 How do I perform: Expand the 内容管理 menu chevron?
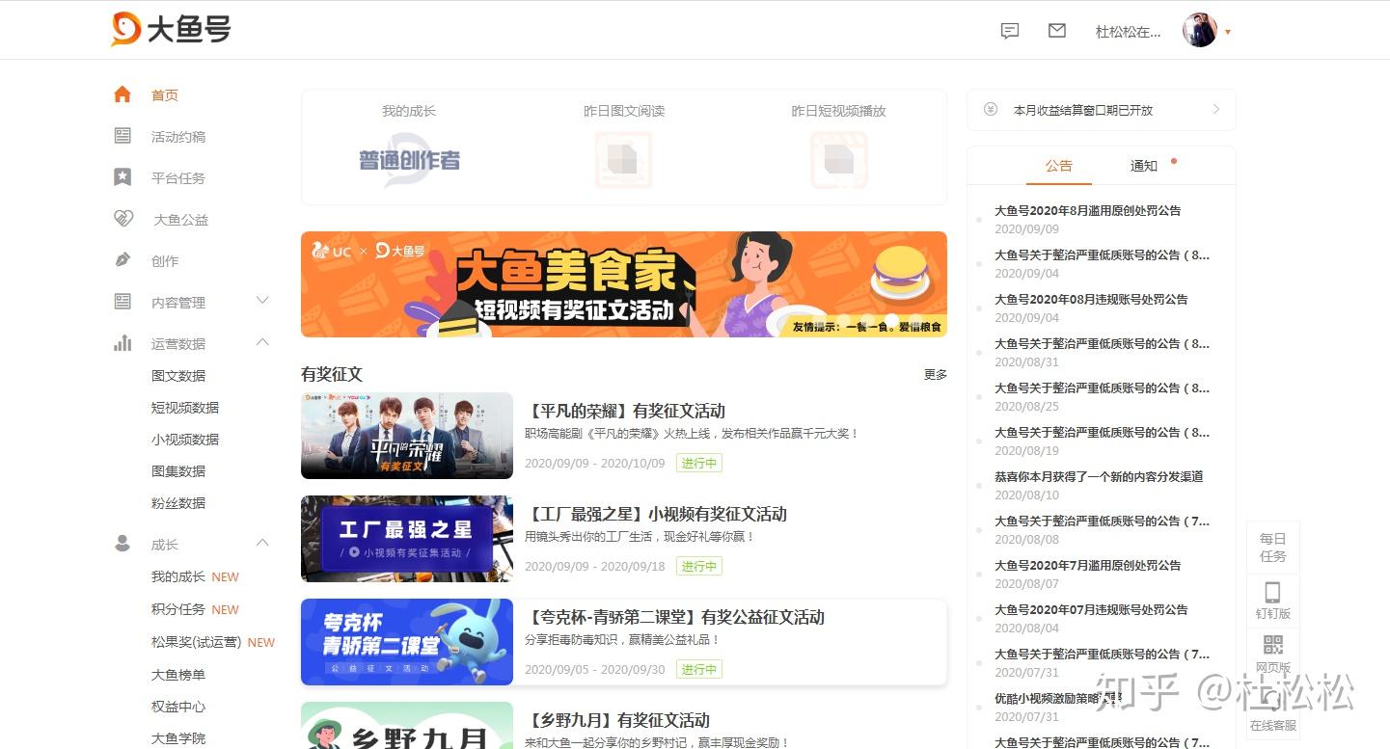pyautogui.click(x=262, y=301)
